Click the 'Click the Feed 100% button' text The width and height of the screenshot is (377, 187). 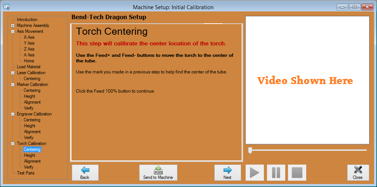115,91
